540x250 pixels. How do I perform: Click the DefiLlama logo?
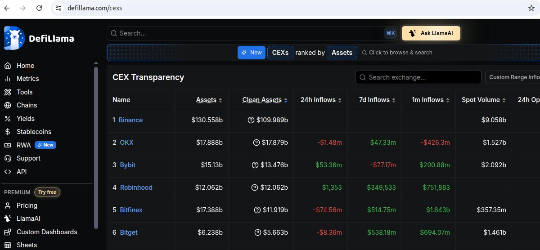[x=39, y=38]
